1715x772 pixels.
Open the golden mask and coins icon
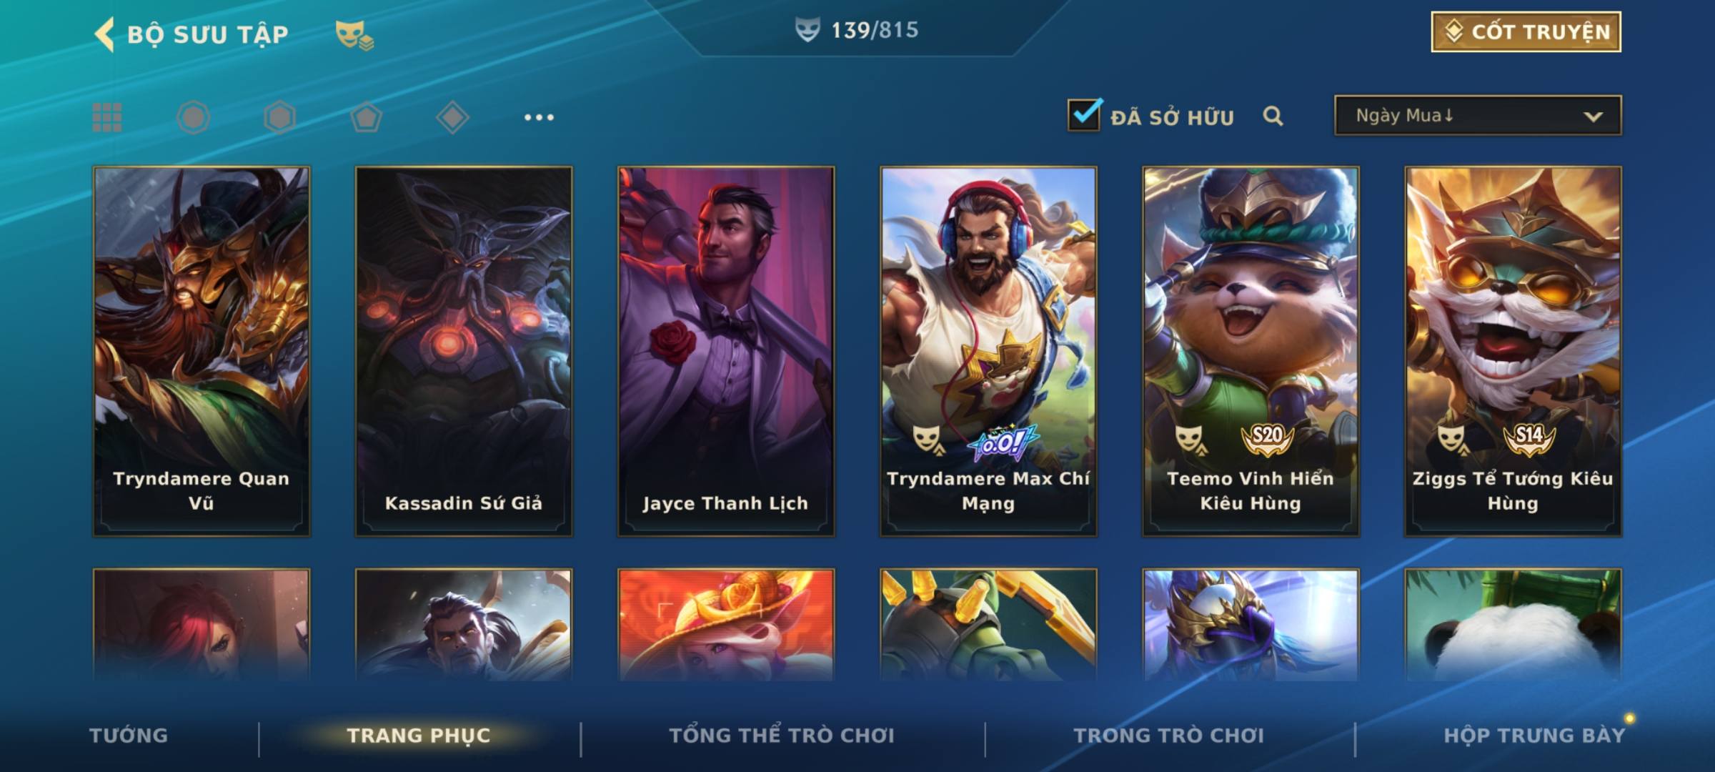[354, 35]
